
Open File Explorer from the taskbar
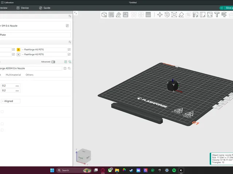coord(117,170)
